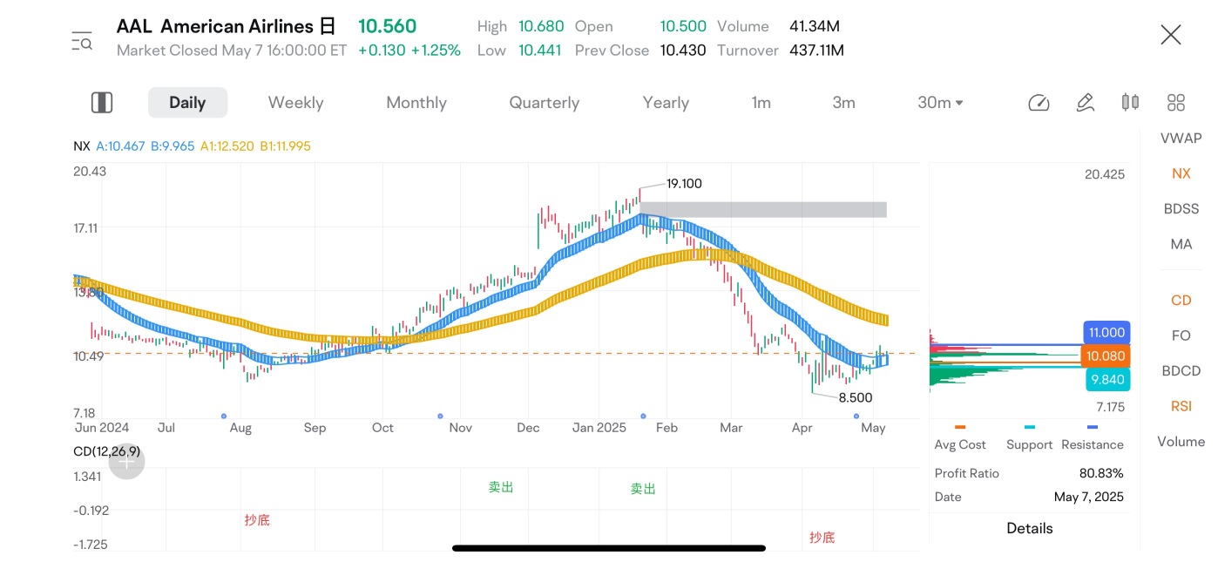This screenshot has height=562, width=1218.
Task: Toggle the split-panel layout icon
Action: tap(102, 103)
